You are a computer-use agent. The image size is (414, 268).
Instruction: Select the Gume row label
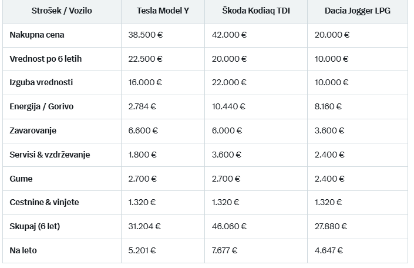click(x=21, y=179)
